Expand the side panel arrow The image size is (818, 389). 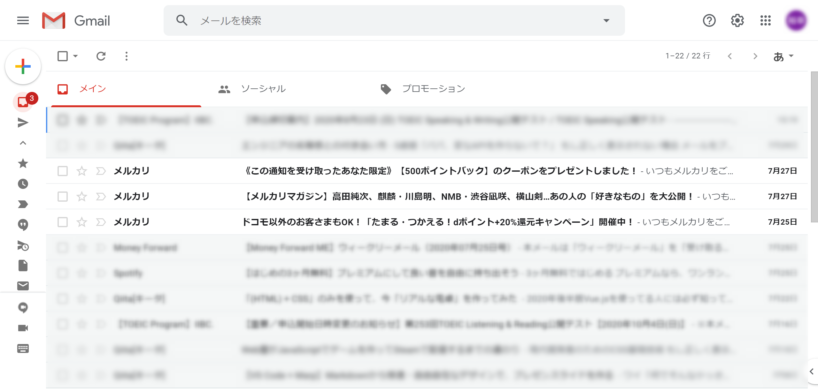click(x=812, y=371)
